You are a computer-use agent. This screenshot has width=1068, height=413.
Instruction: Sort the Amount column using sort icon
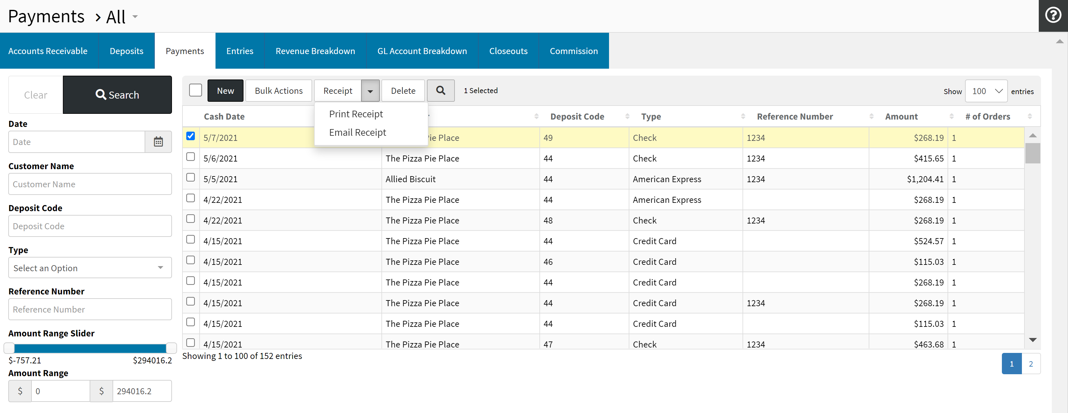(x=951, y=116)
